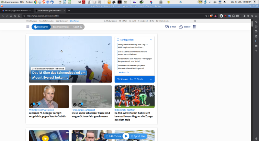259x141 pixels.
Task: Click the like icon on the Schweizer Pässe article
Action: (80, 104)
